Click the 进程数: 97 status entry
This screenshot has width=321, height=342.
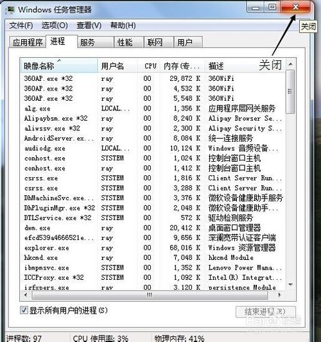click(x=24, y=338)
